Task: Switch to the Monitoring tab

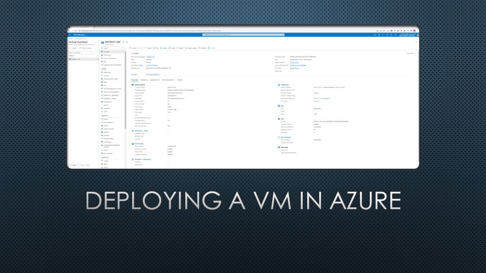Action: 144,80
